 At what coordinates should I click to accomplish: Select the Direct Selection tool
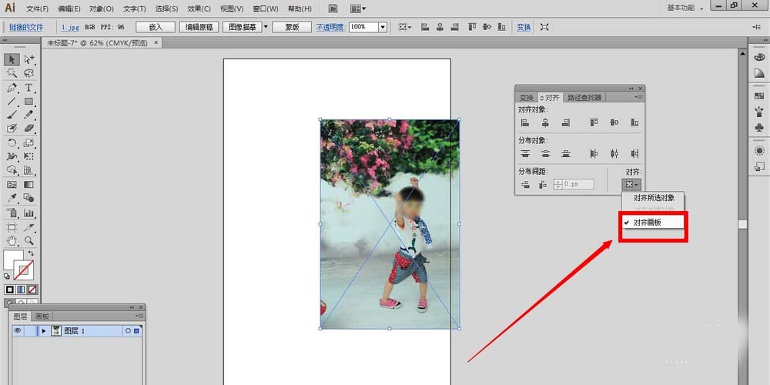click(29, 59)
